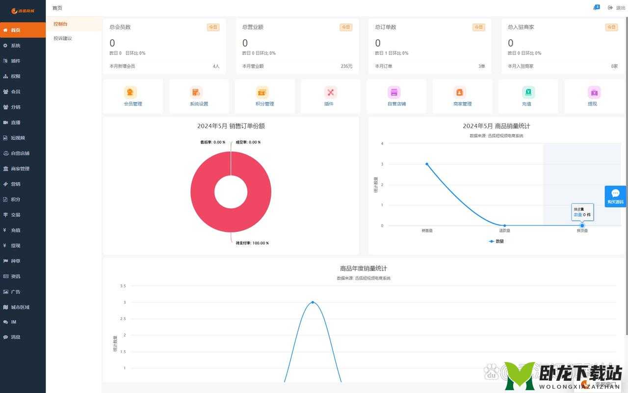Click the document icon beside 积分
The image size is (628, 393).
(5, 199)
